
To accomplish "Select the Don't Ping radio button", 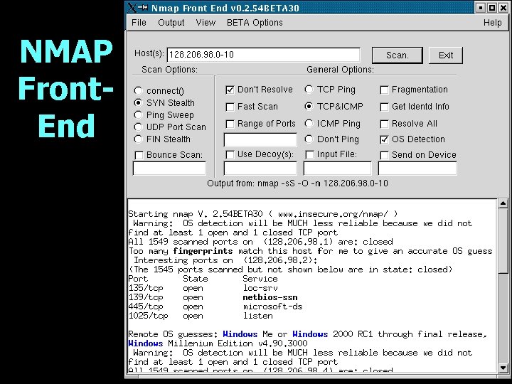I will coord(309,139).
